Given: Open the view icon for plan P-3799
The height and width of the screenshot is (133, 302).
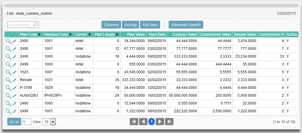Looking at the screenshot, I should 8,88.
